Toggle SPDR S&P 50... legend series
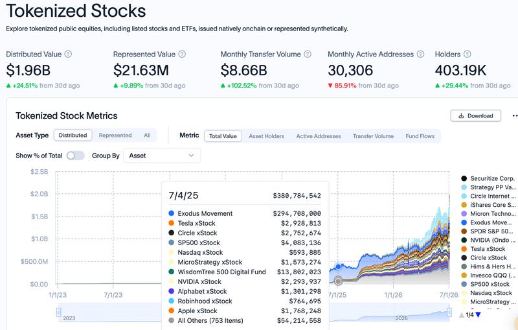Image resolution: width=518 pixels, height=330 pixels. coord(488,231)
